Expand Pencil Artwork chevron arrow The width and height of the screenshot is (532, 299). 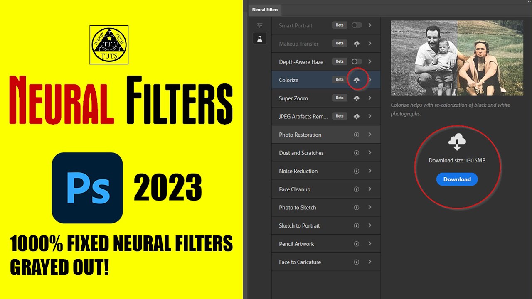(369, 244)
